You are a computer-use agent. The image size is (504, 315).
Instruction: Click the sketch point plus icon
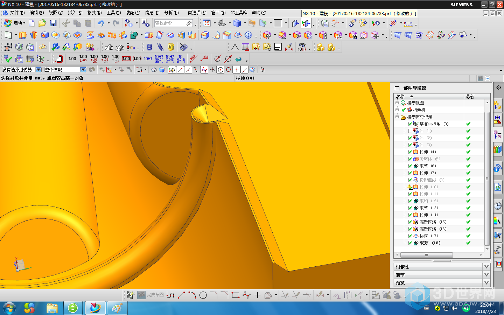pyautogui.click(x=257, y=295)
